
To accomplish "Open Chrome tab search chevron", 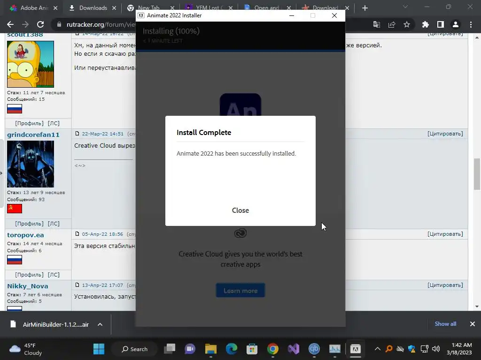I will coord(405,7).
